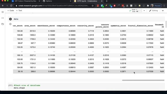Click the 2019.0 area value
167x94 pixels.
pos(33,31)
